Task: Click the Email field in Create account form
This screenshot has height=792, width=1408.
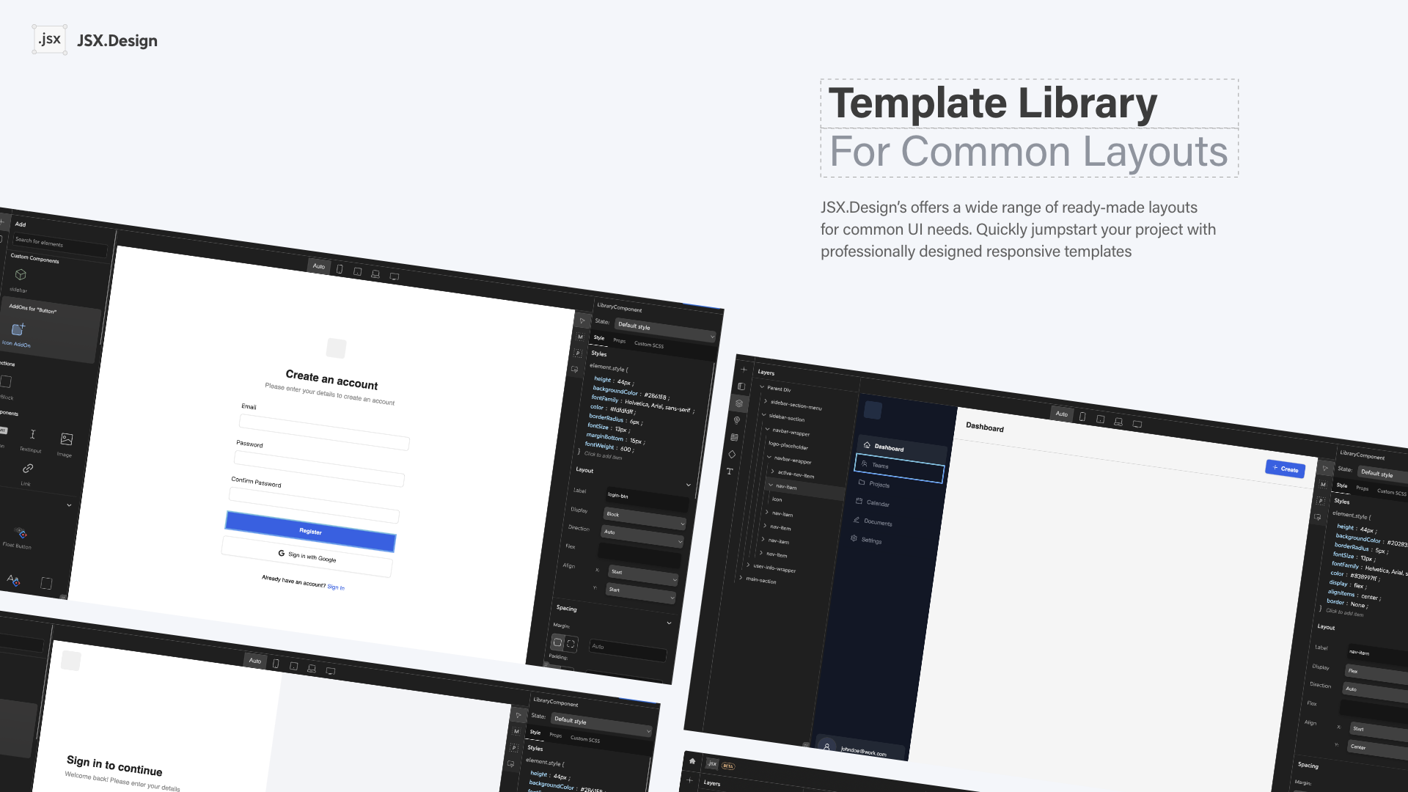Action: click(324, 433)
